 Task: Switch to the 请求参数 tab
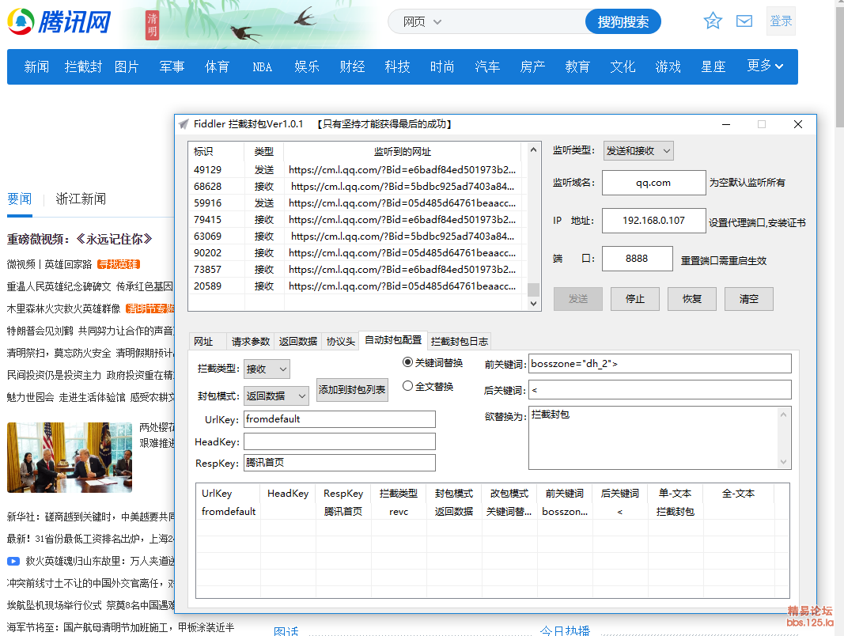(251, 342)
